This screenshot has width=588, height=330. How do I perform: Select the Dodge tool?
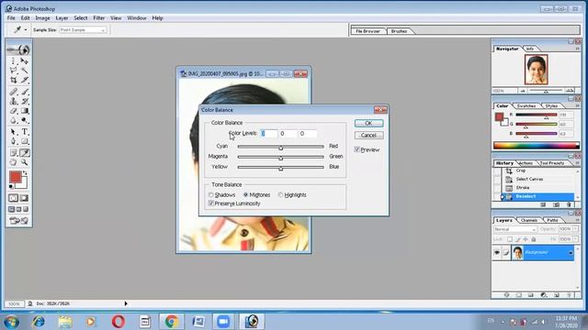pos(25,120)
